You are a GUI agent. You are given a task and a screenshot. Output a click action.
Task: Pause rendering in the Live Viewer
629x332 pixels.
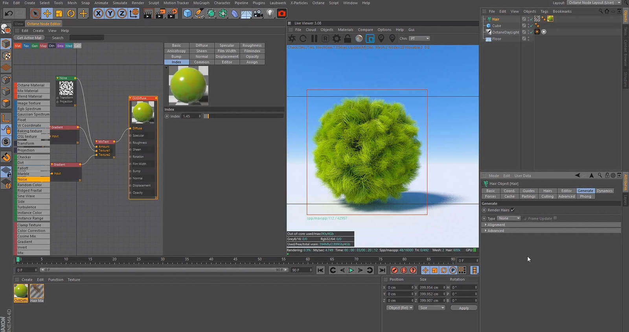point(314,38)
